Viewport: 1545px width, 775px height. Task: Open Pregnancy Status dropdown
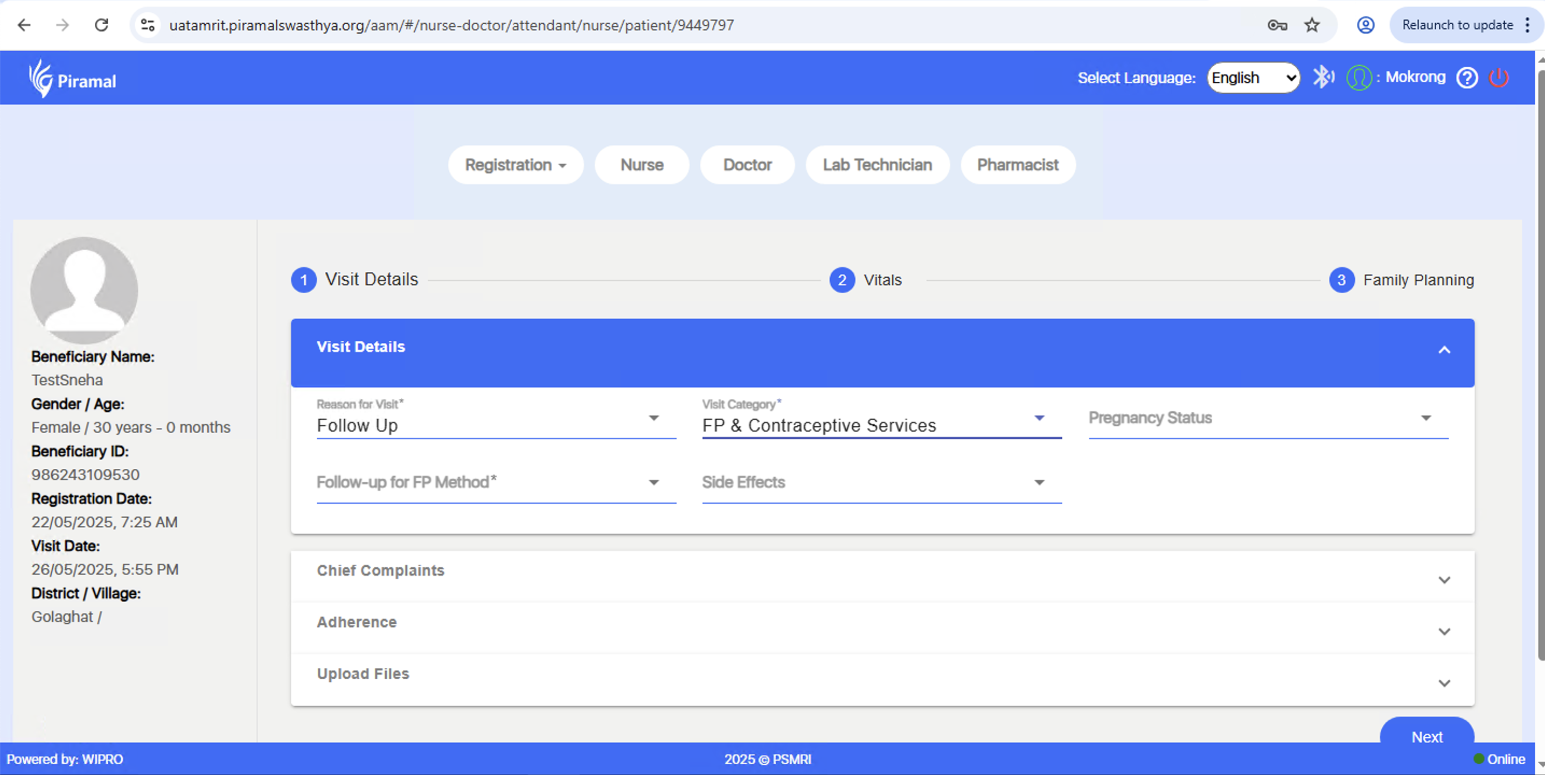point(1269,419)
